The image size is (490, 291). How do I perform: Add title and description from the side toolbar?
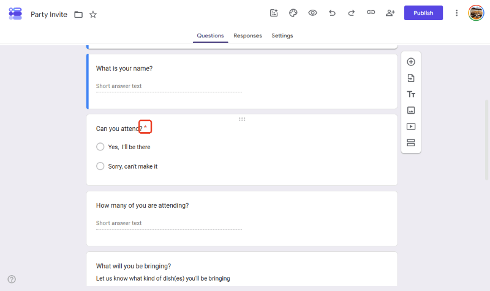(411, 94)
